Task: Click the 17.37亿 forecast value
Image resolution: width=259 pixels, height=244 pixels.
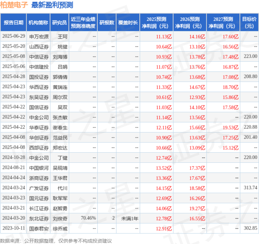Action: pyautogui.click(x=197, y=168)
